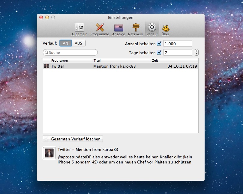The image size is (243, 194).
Task: Toggle the Tage behalten checkbox
Action: pyautogui.click(x=159, y=52)
